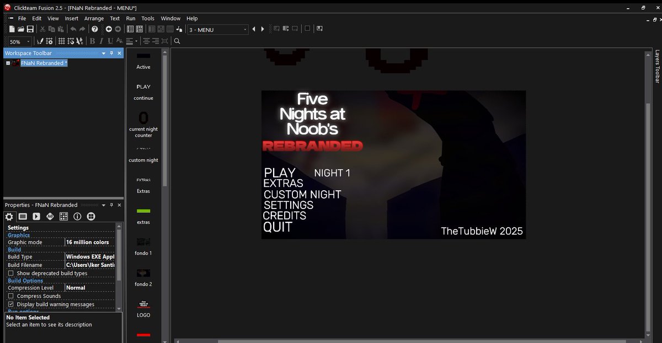Screen dimensions: 662x343
Task: Switch to Window properties tab
Action: point(23,217)
